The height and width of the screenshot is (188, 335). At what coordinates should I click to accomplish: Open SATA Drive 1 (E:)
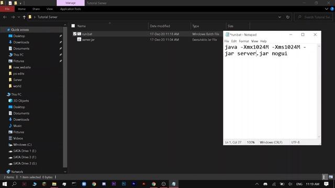[x=25, y=151]
